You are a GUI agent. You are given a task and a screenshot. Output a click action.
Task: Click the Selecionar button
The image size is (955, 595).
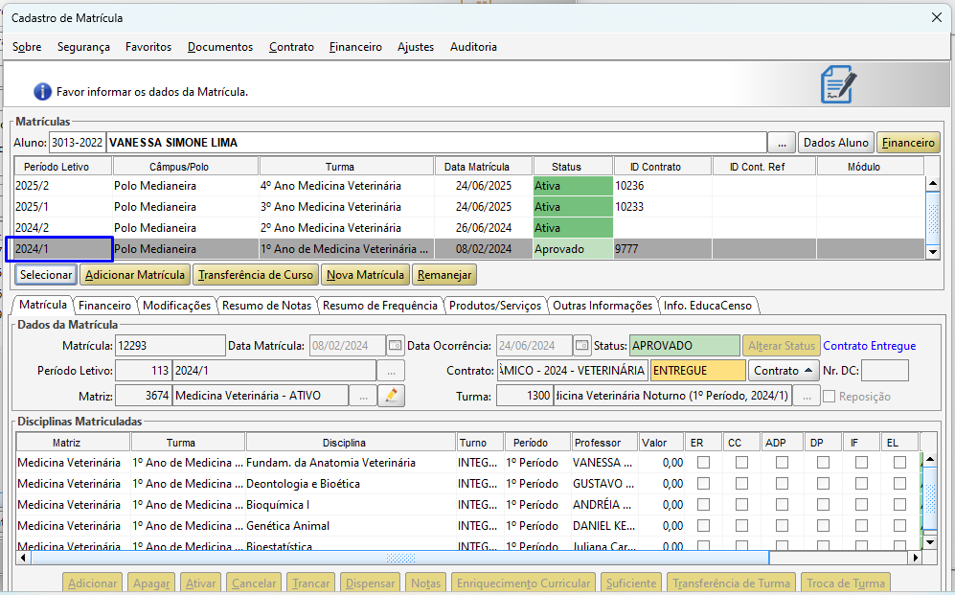point(46,275)
